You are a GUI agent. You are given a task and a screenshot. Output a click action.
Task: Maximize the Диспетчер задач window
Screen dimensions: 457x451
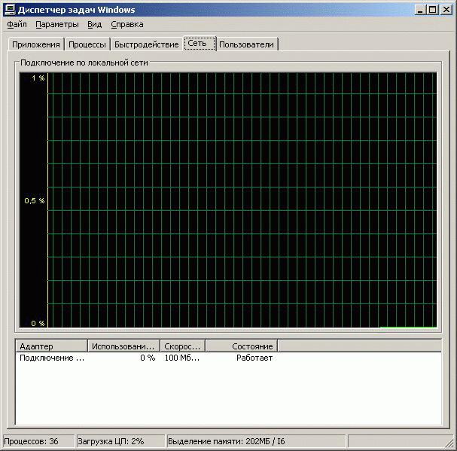tap(432, 10)
